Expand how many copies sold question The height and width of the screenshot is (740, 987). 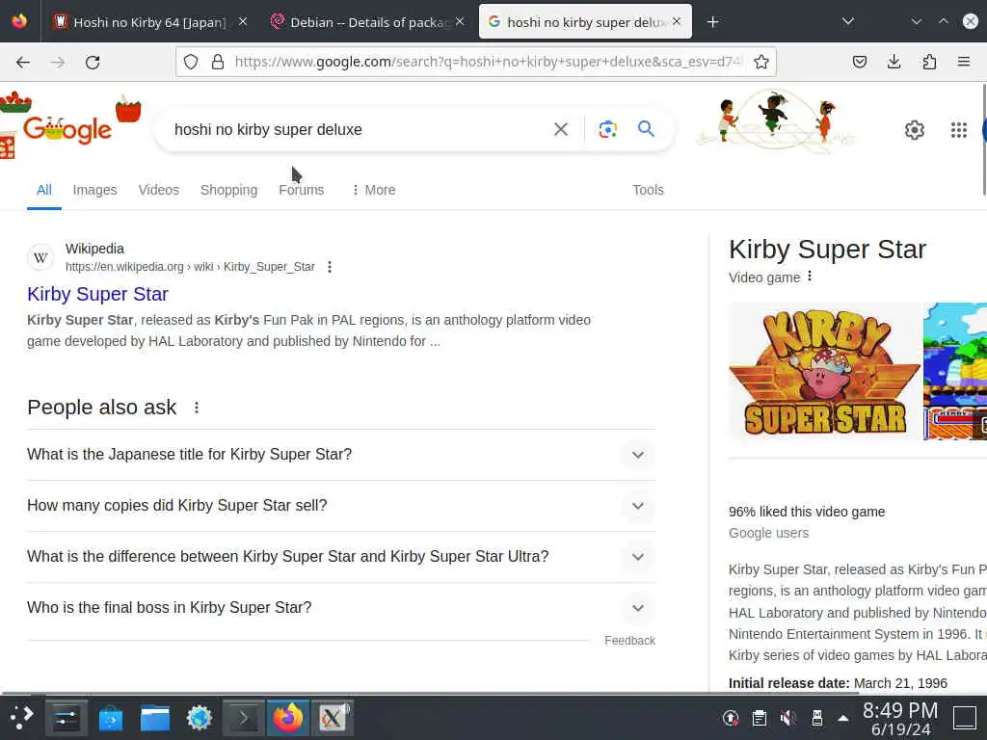(x=341, y=505)
